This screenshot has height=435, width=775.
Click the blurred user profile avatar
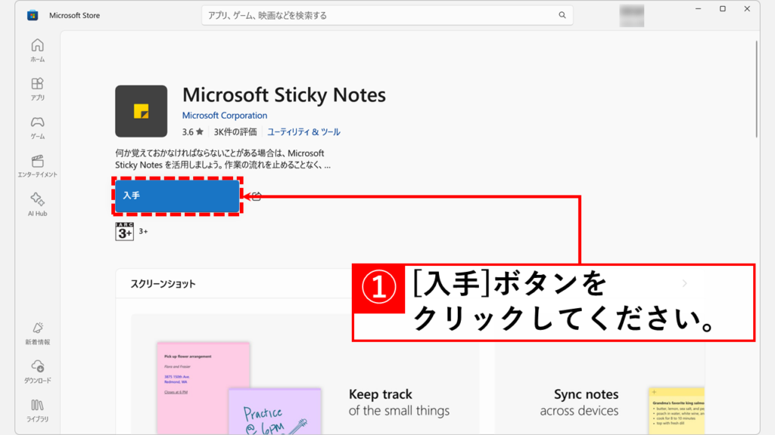(x=632, y=15)
